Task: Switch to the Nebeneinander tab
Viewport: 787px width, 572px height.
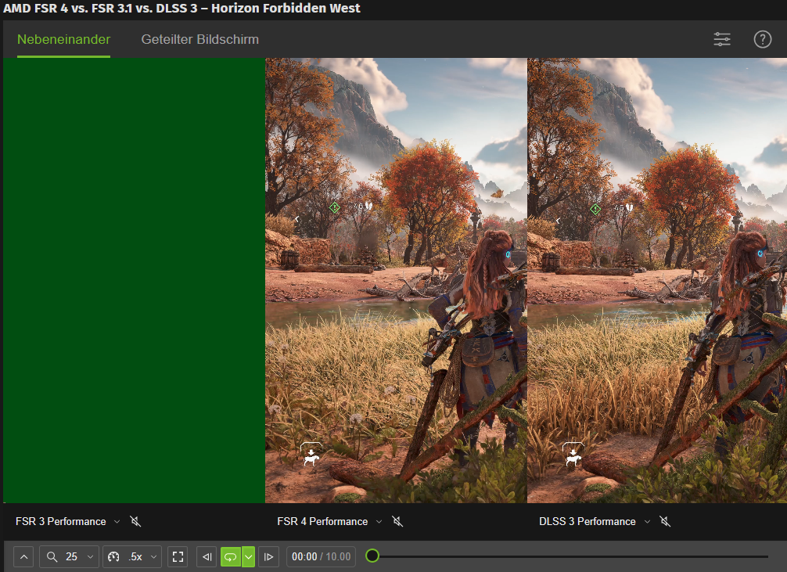Action: point(63,39)
